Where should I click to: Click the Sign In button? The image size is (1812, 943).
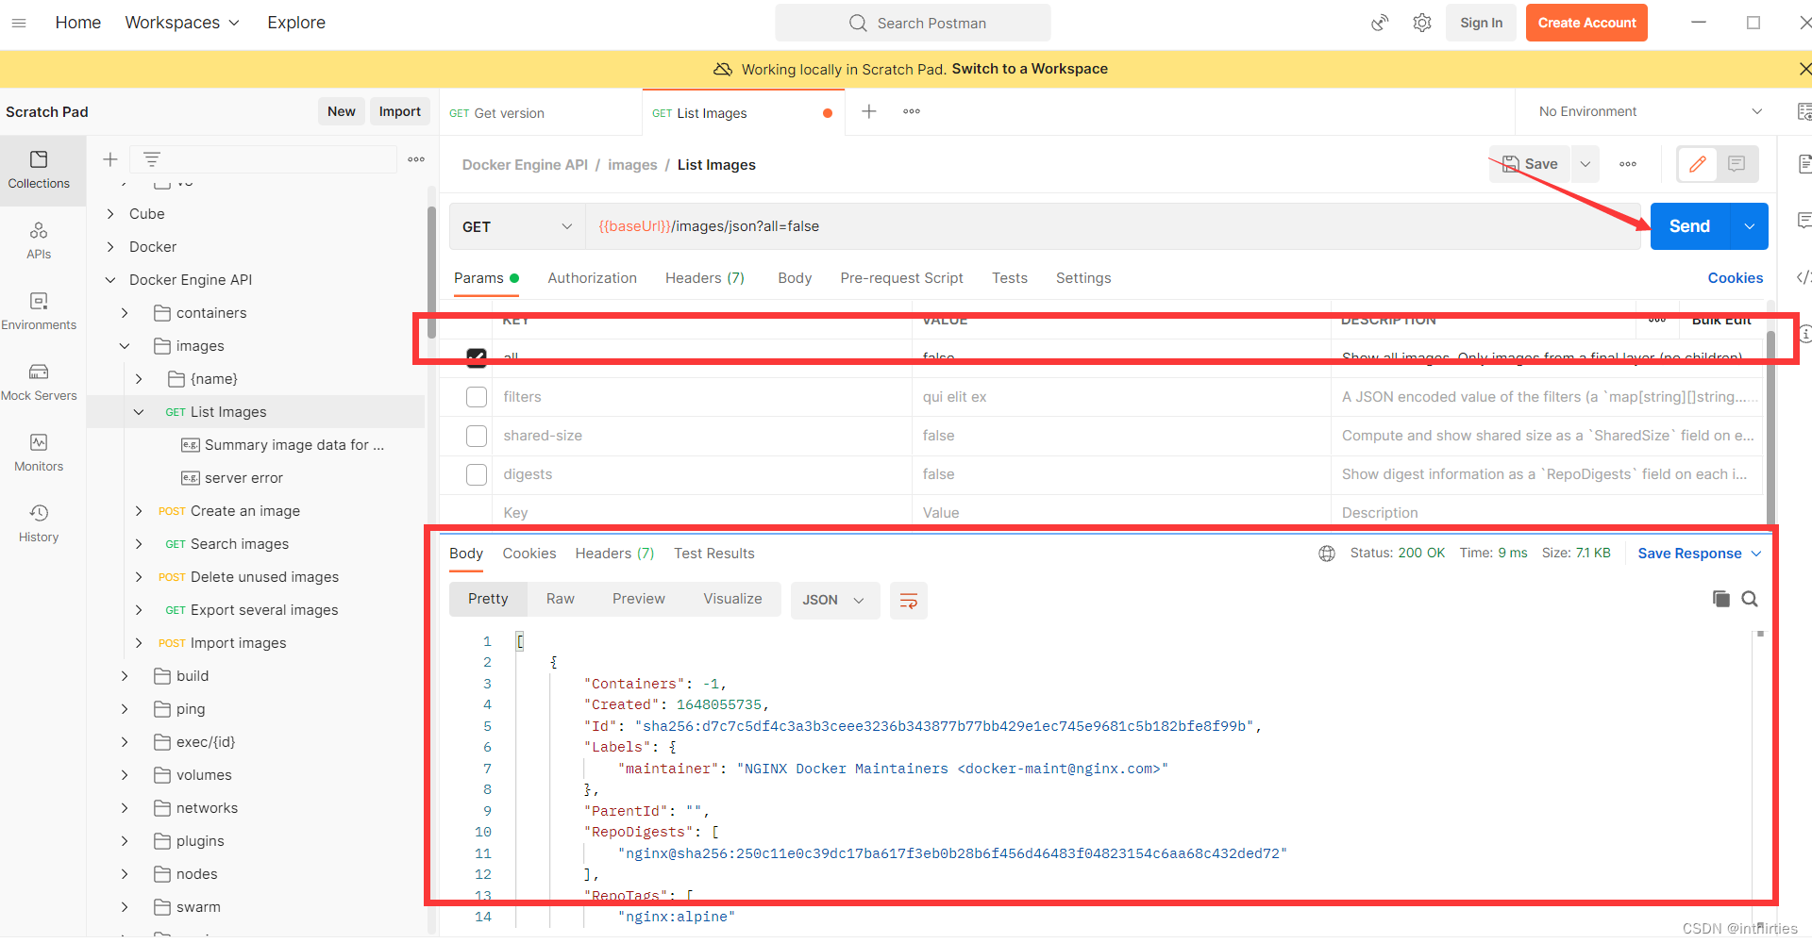click(1481, 23)
